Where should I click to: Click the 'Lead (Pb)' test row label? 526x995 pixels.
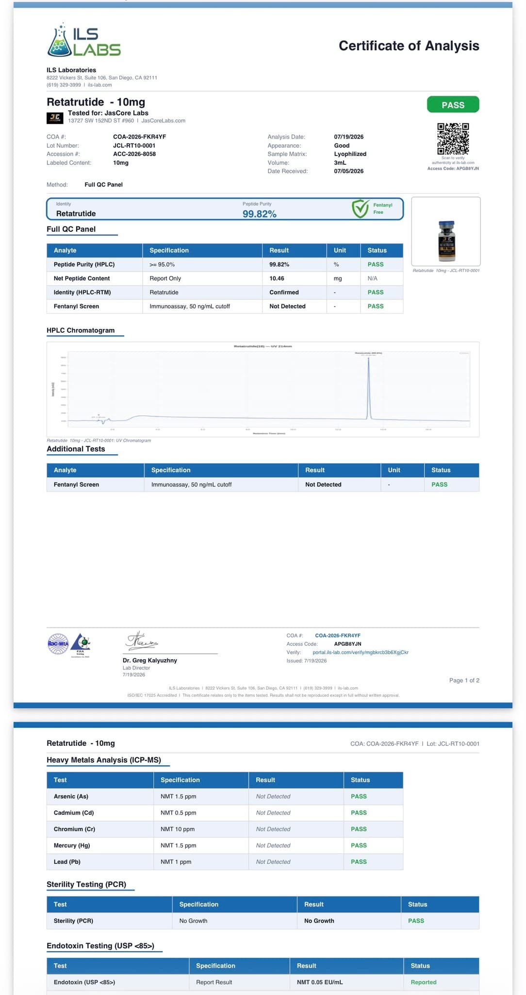coord(67,862)
